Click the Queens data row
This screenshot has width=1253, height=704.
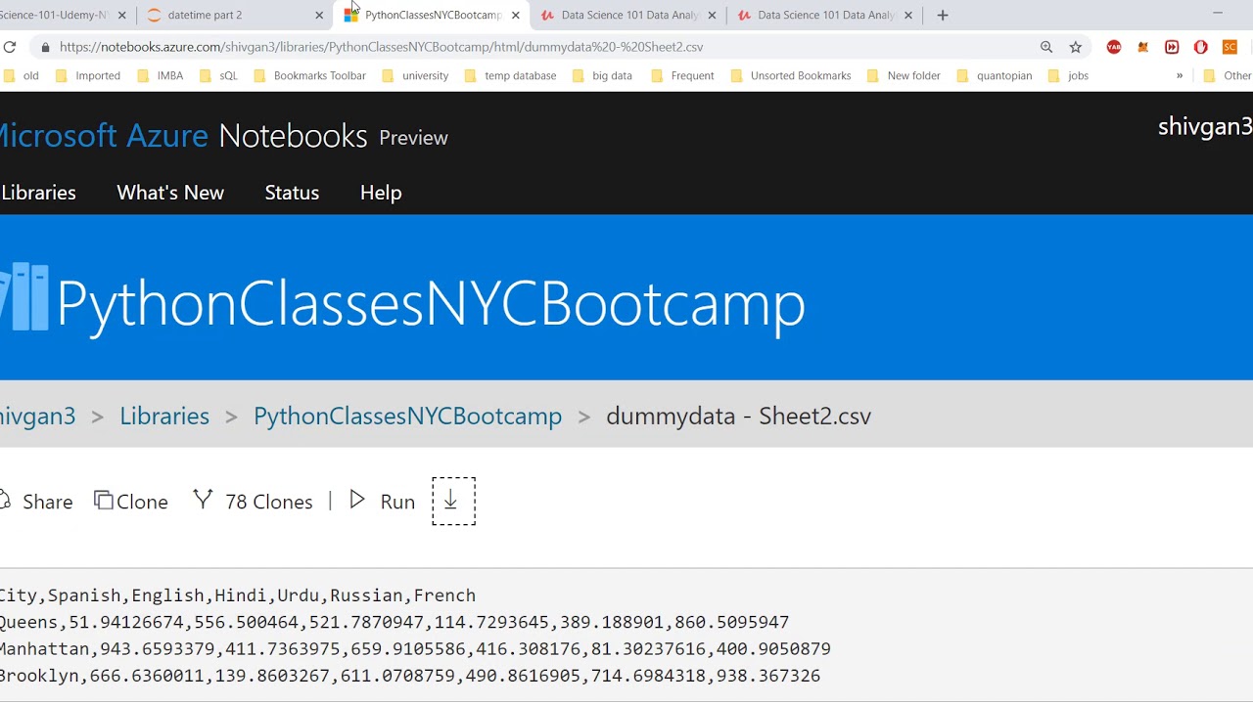point(394,622)
